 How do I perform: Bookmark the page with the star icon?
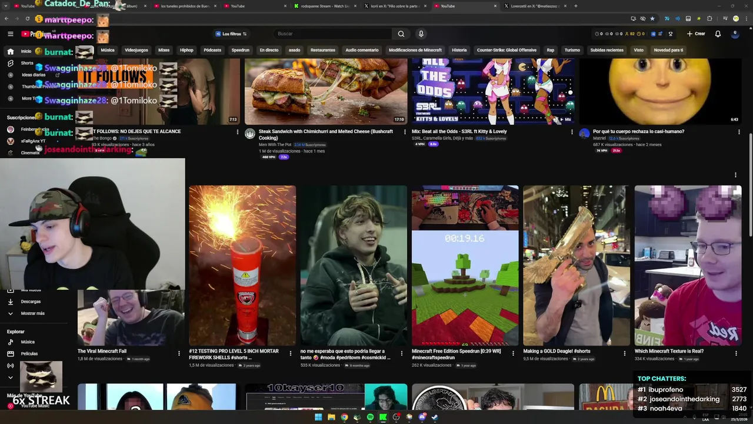coord(652,18)
